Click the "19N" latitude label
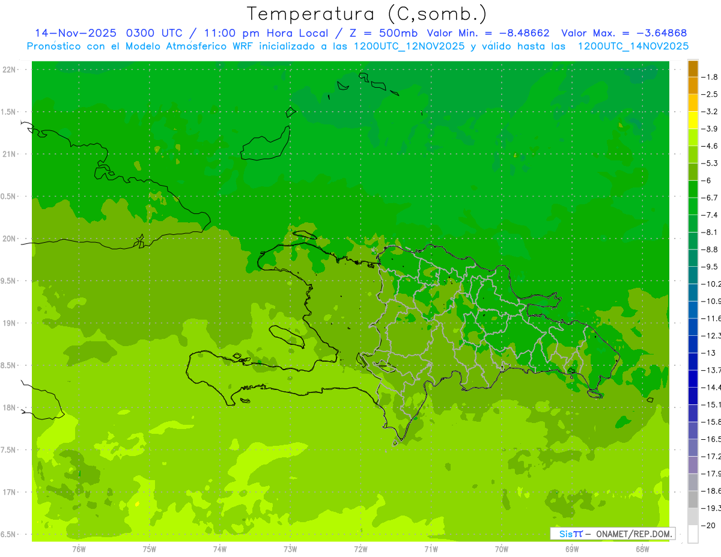The width and height of the screenshot is (721, 557). pos(9,323)
